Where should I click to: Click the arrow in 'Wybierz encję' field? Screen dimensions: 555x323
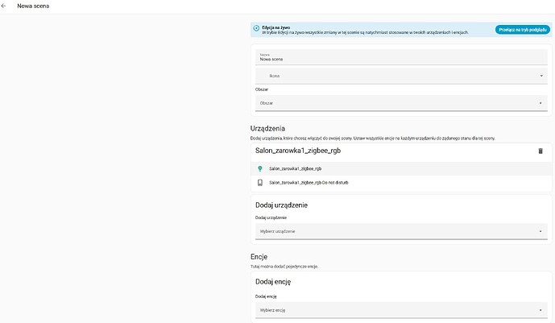click(x=541, y=310)
